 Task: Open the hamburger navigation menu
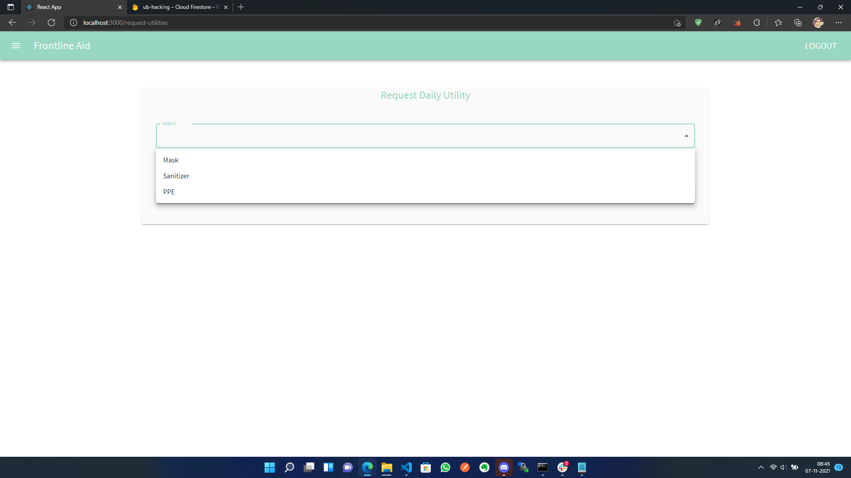[16, 46]
